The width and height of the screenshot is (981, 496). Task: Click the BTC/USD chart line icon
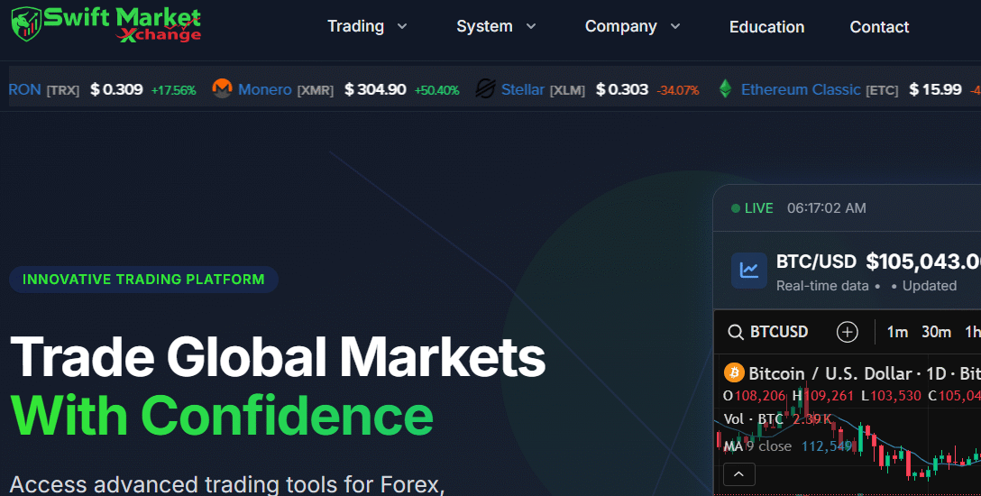749,271
